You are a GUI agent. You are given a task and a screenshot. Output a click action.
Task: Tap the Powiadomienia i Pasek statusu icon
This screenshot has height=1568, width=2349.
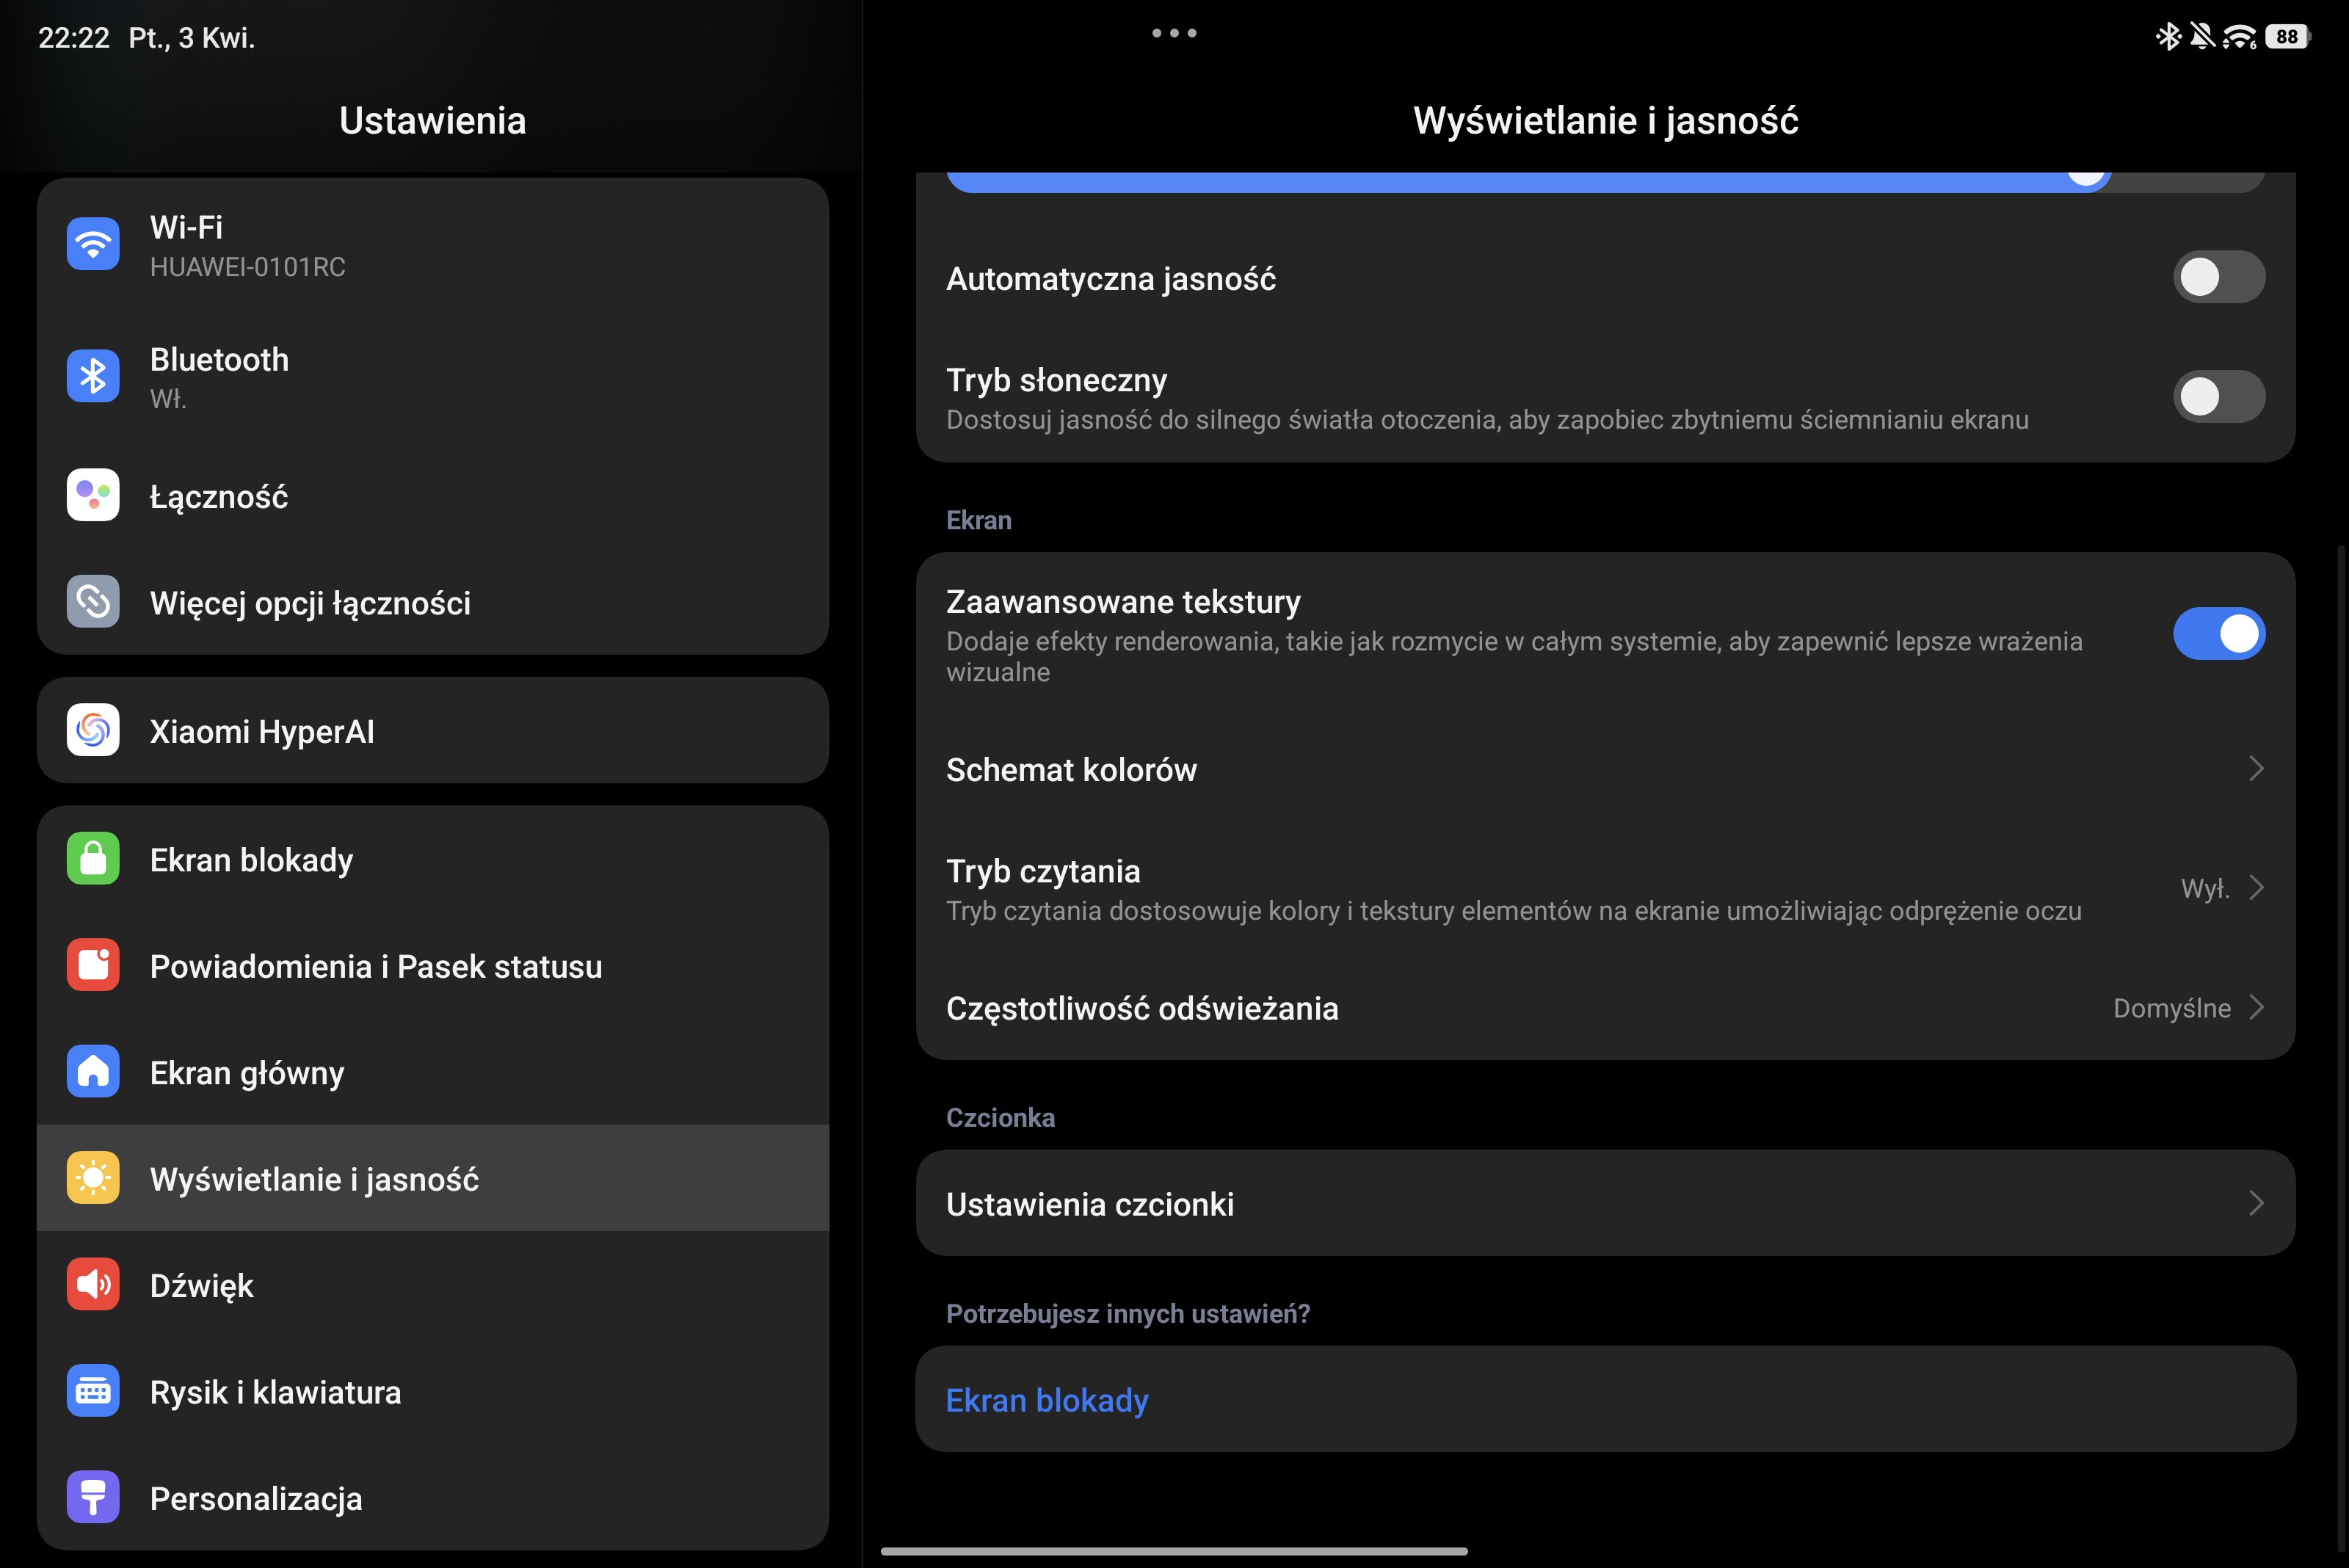pos(93,965)
